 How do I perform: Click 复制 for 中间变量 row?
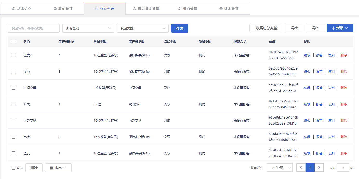(332, 88)
